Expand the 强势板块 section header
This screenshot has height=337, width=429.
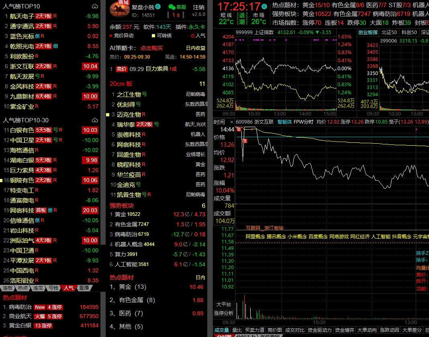[x=122, y=205]
